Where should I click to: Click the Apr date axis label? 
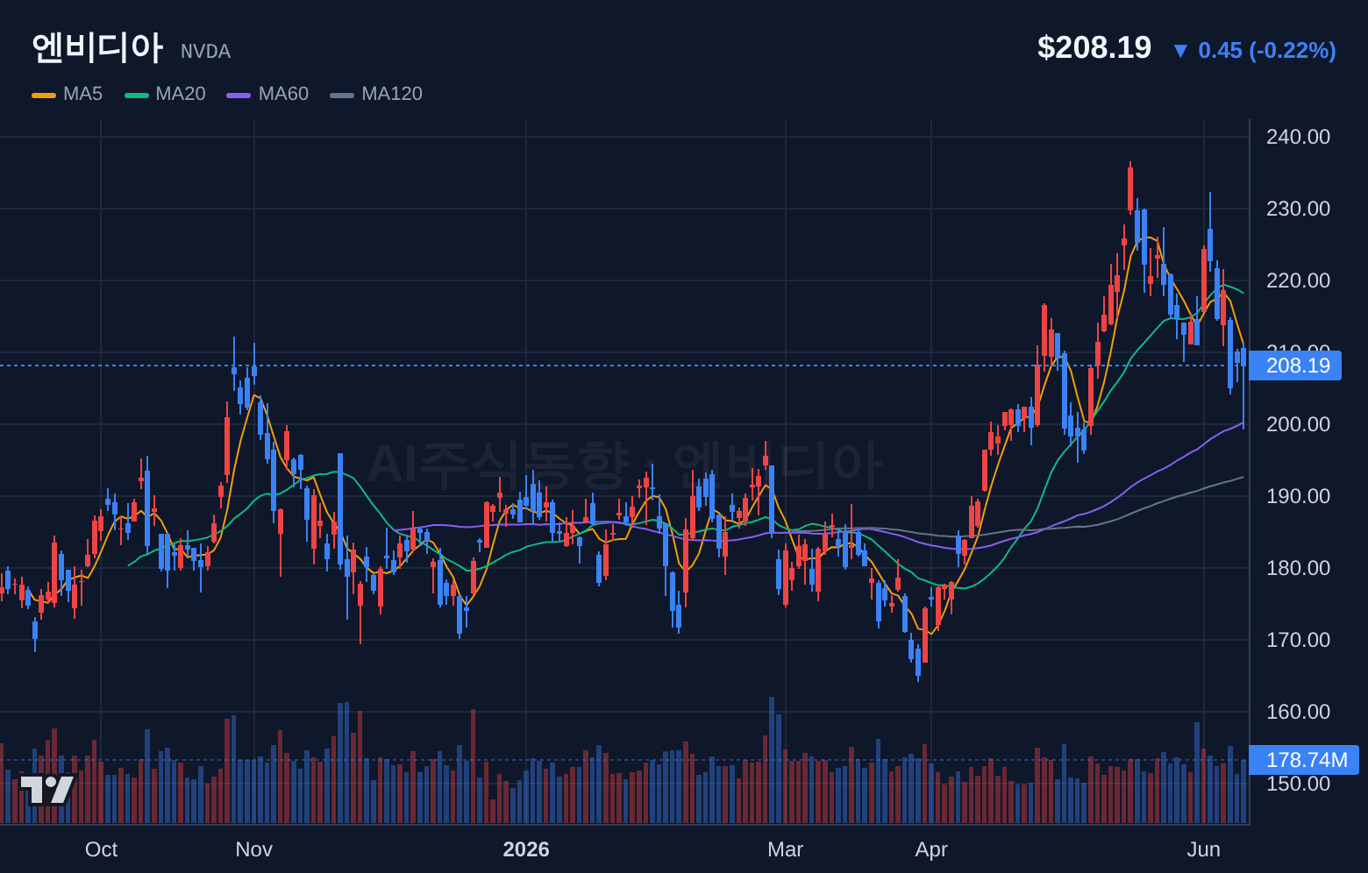(x=931, y=849)
